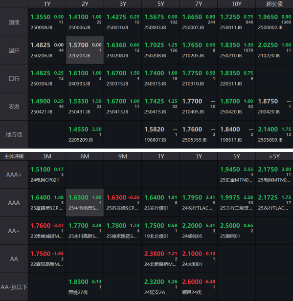Select the 农发 row label
This screenshot has width=293, height=301.
click(x=14, y=107)
